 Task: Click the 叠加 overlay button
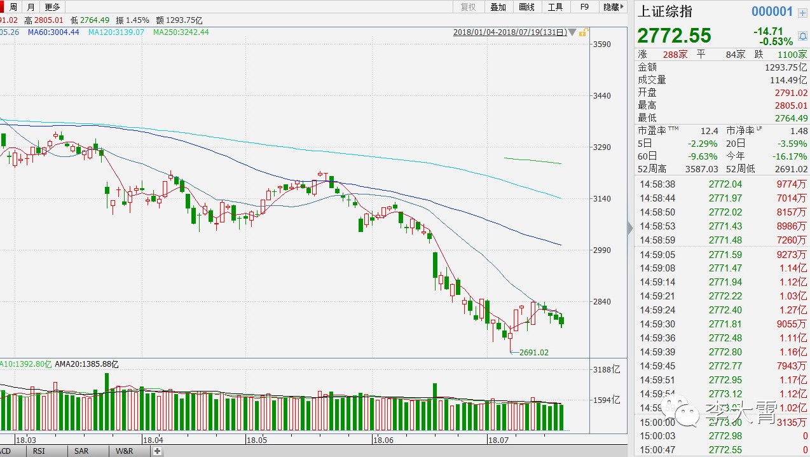click(x=498, y=7)
